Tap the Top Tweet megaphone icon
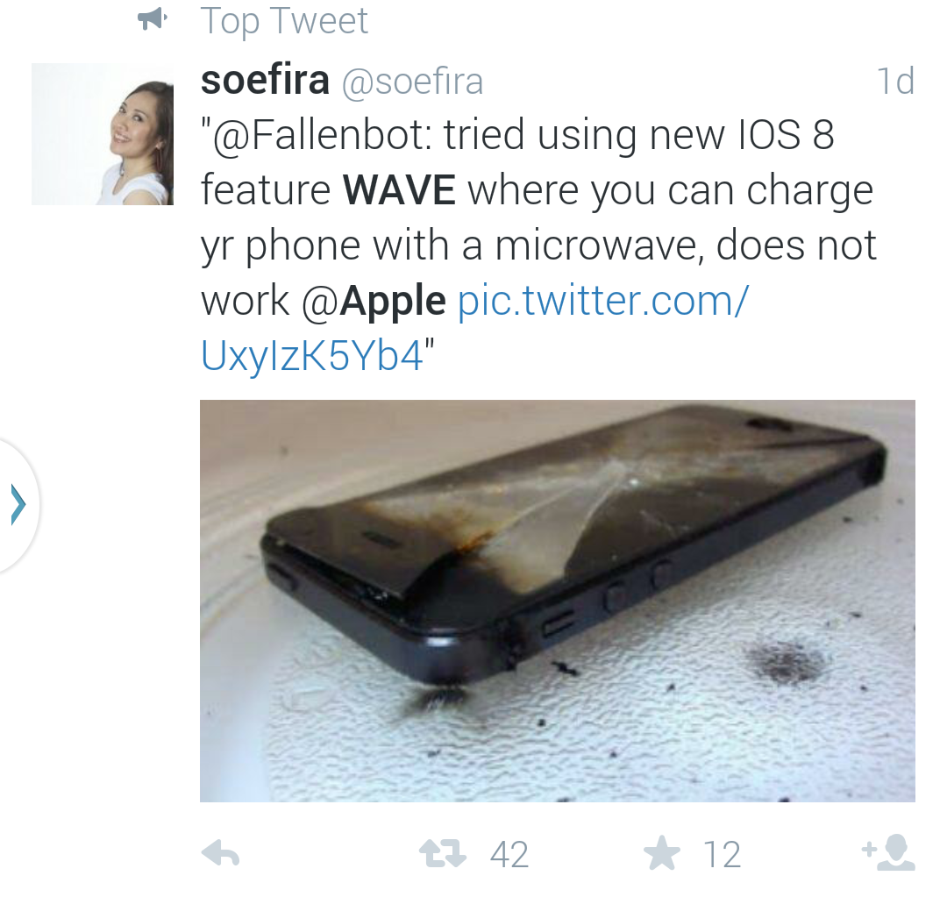Viewport: 947px width, 897px height. coord(153,19)
